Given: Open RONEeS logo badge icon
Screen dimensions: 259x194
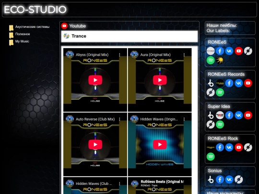Looking at the screenshot, I should click(211, 51).
